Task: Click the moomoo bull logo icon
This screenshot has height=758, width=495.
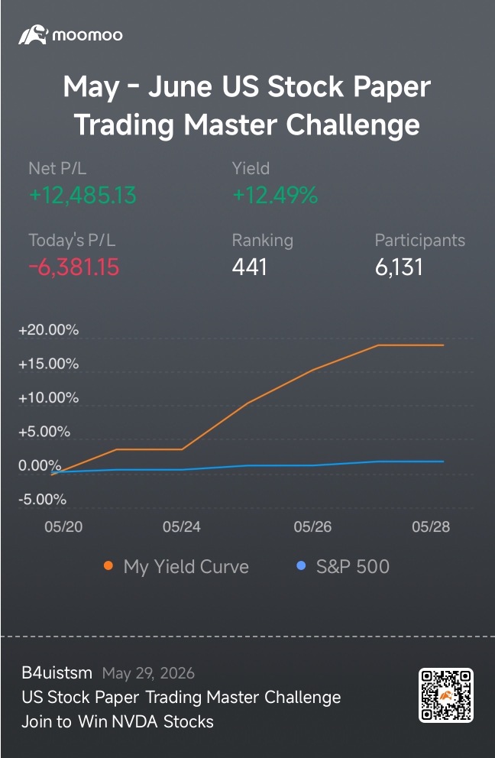Action: (34, 35)
